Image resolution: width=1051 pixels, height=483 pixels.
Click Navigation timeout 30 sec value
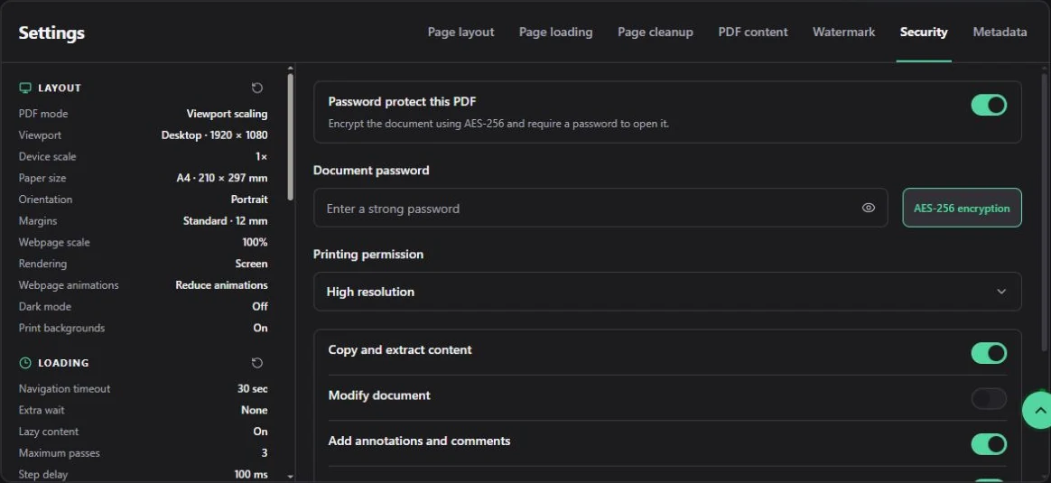[x=253, y=388]
